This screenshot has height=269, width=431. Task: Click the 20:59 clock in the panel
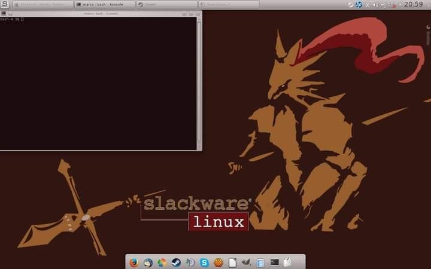pos(414,4)
